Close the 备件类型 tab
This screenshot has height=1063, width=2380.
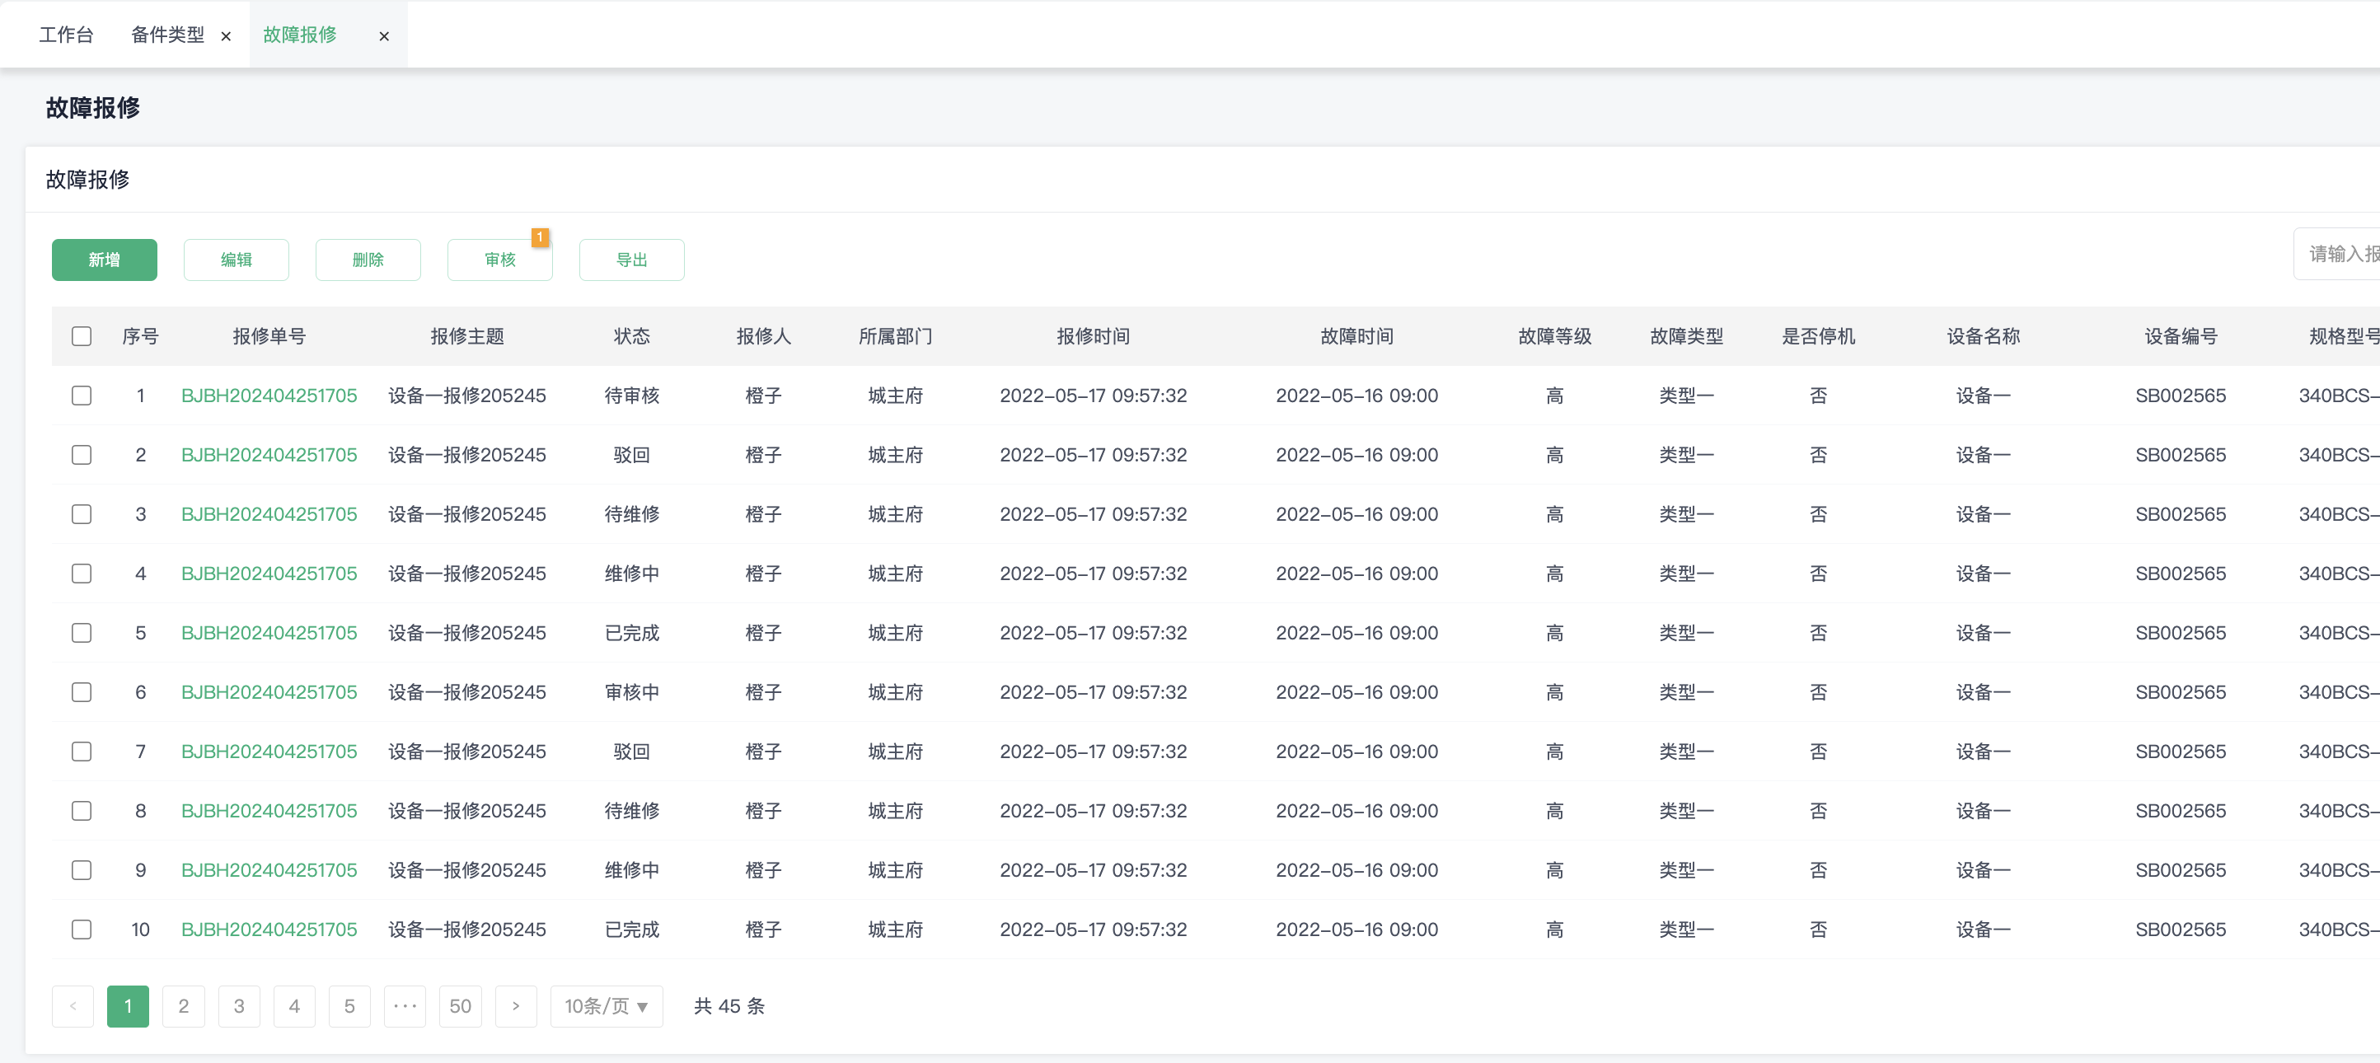[226, 36]
